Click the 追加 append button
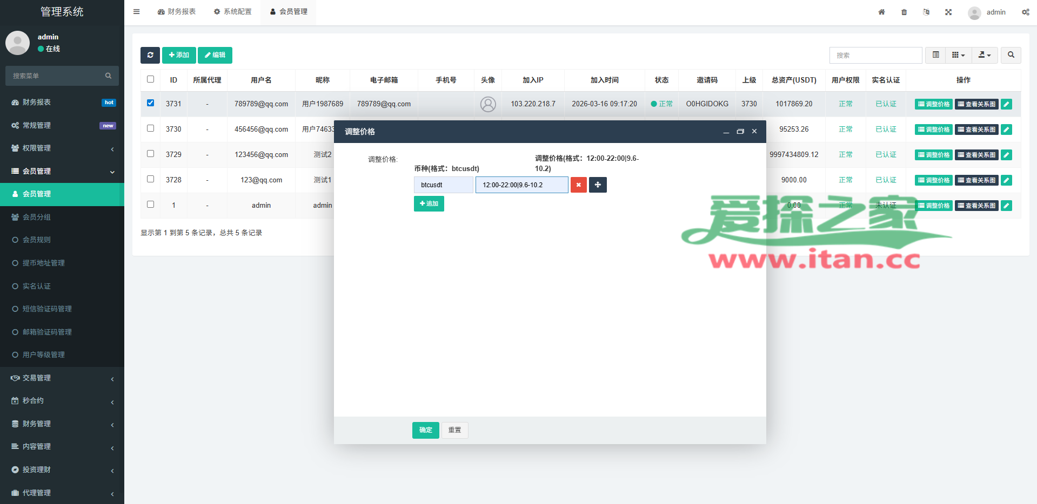Viewport: 1037px width, 504px height. (429, 204)
